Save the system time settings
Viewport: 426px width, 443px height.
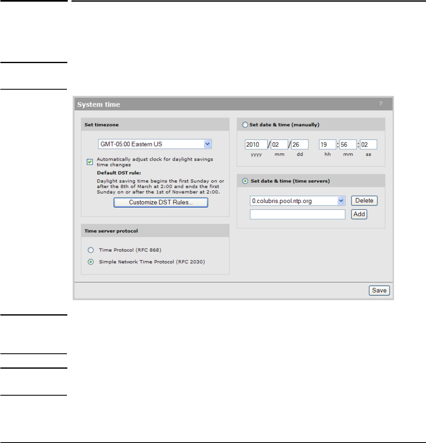click(379, 291)
